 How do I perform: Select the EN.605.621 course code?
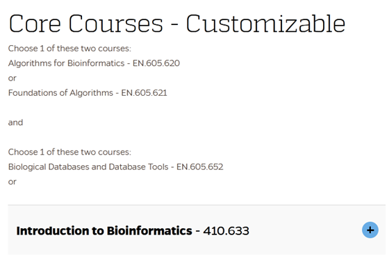coord(144,93)
